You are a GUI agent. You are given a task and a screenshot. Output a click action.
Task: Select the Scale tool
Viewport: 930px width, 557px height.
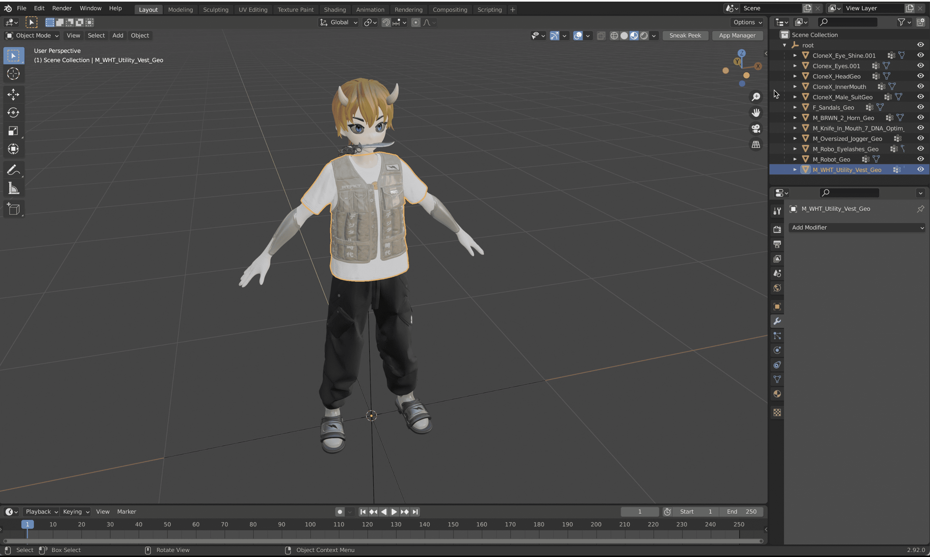[x=14, y=131]
